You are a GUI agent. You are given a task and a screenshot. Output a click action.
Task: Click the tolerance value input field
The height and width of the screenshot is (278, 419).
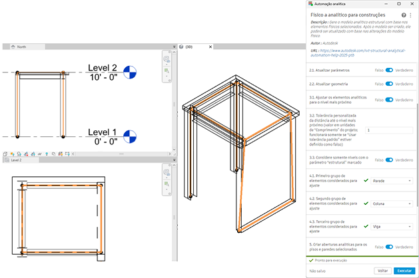click(x=389, y=130)
